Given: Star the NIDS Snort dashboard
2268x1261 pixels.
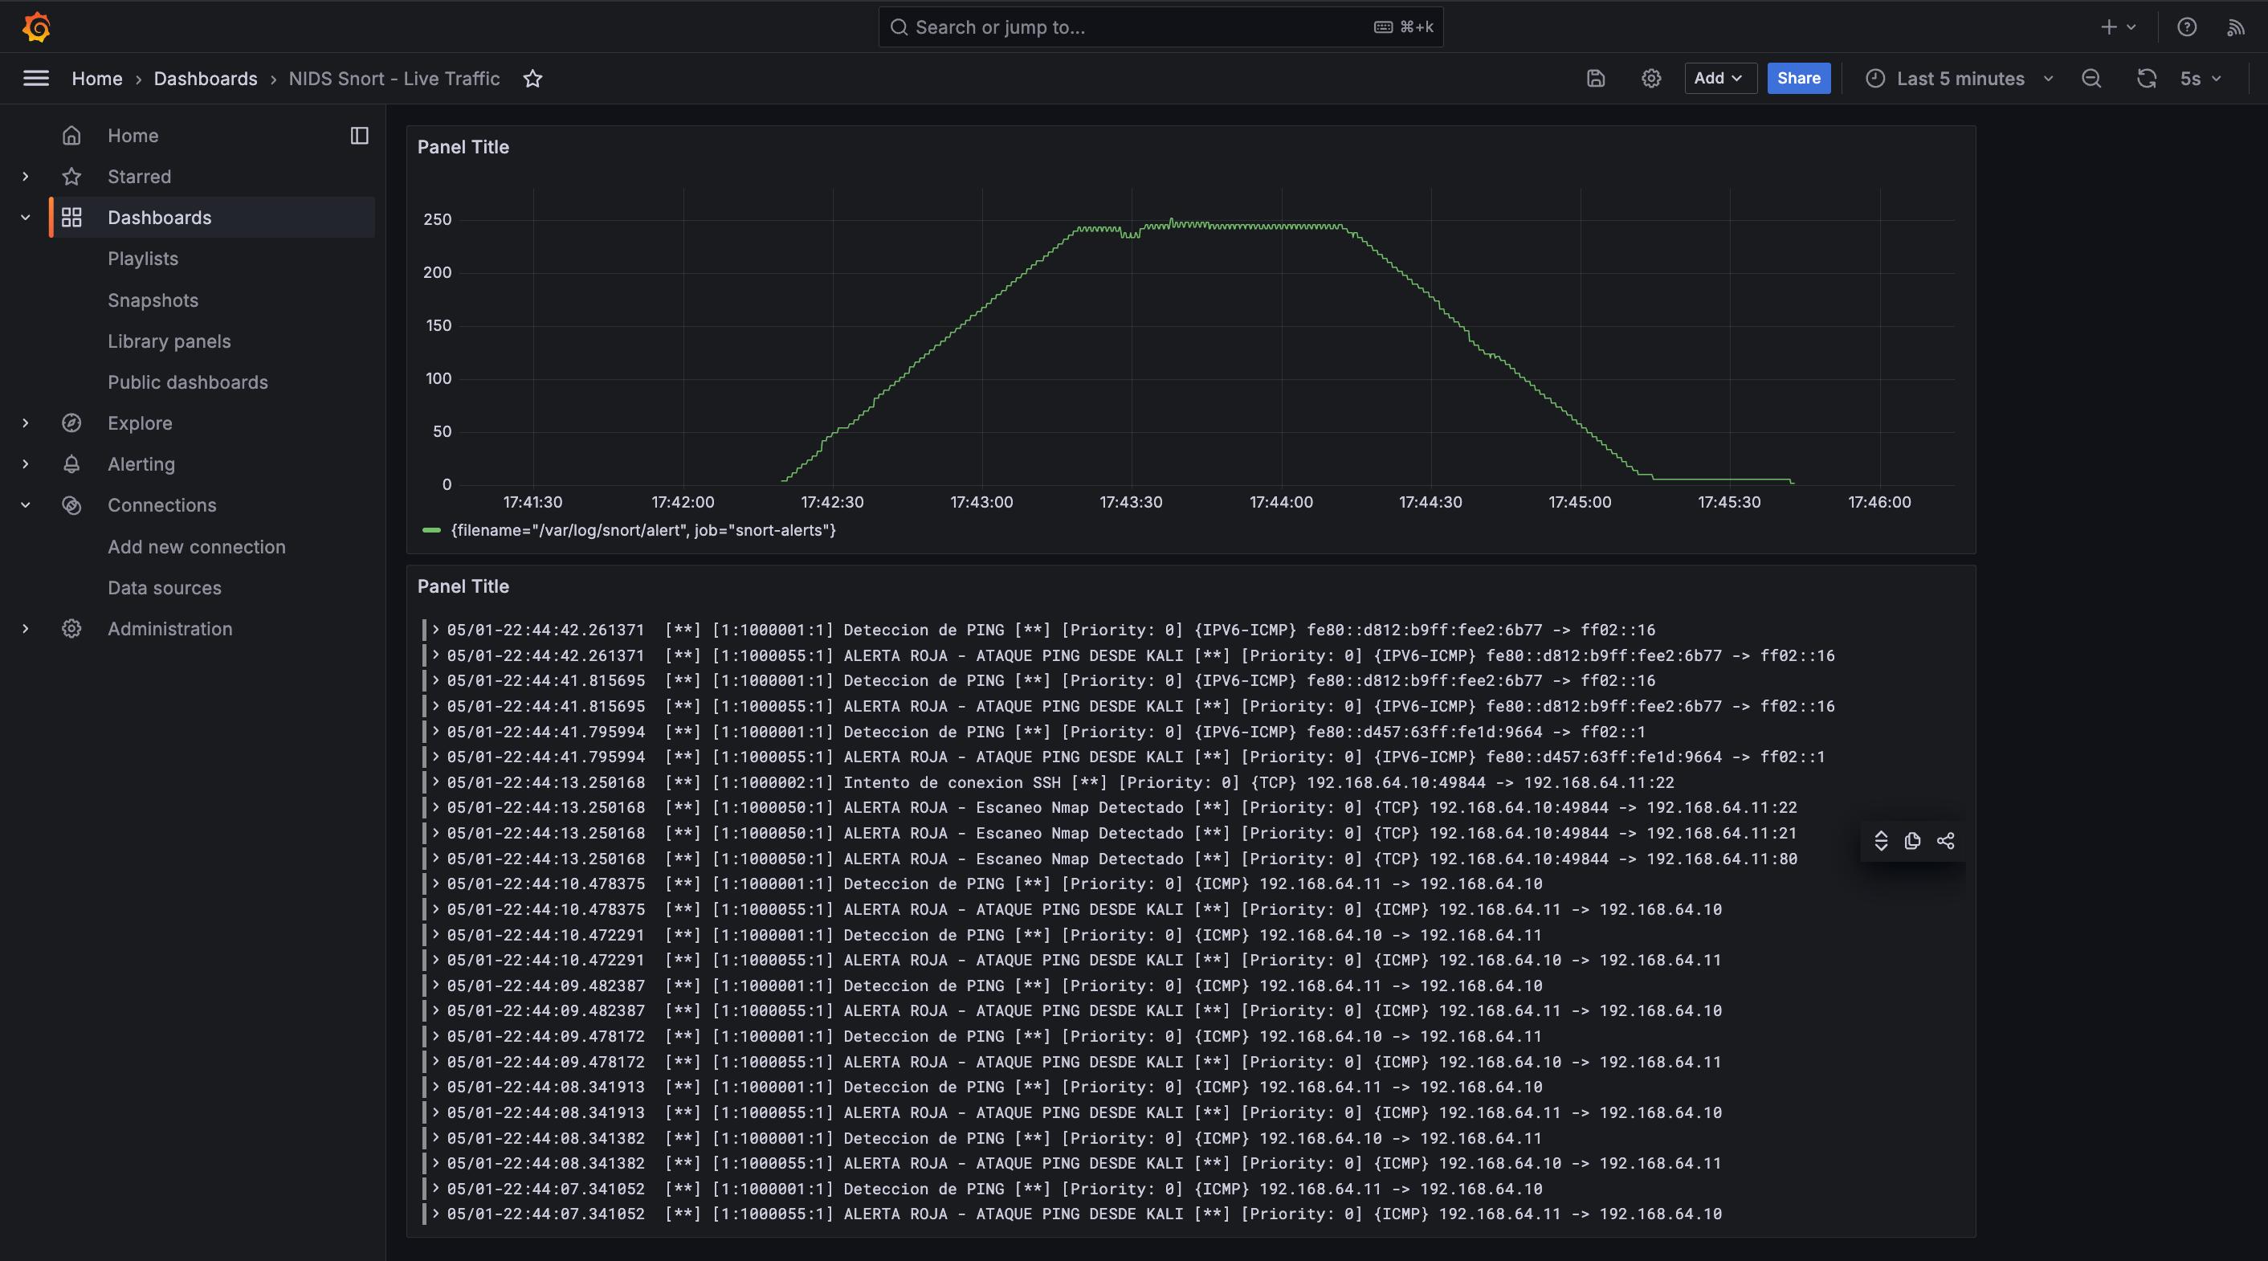Looking at the screenshot, I should pyautogui.click(x=532, y=79).
